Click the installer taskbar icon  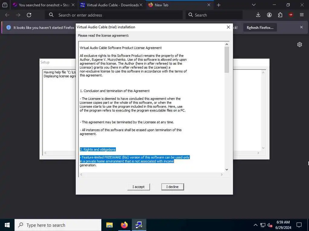[139, 225]
